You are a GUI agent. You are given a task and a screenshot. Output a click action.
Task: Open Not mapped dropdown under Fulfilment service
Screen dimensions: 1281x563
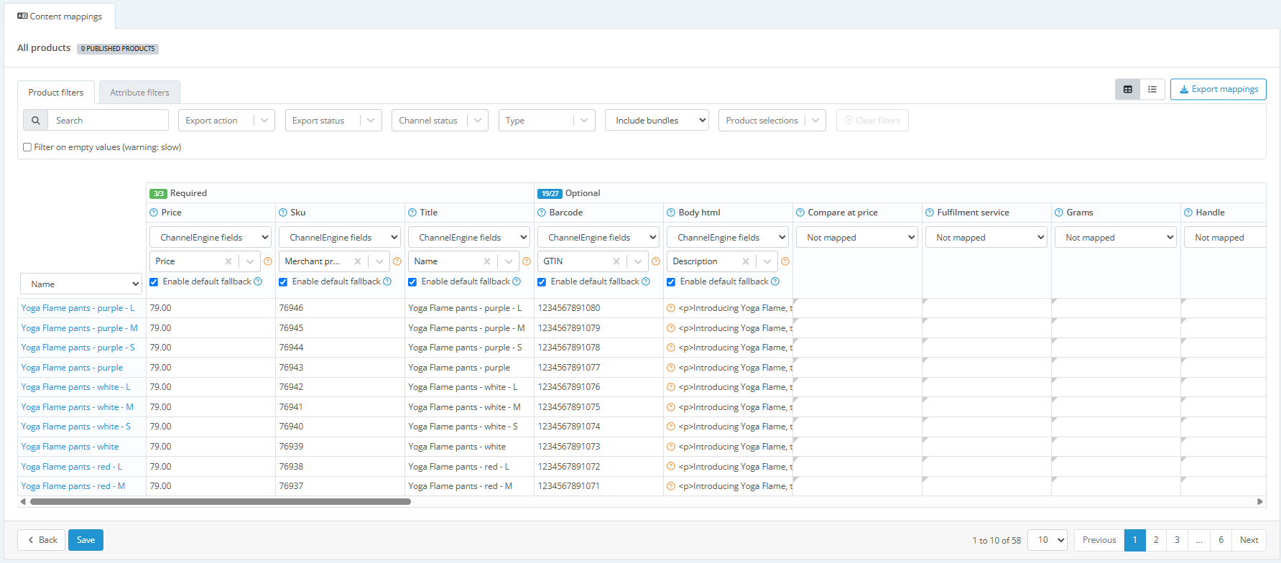point(986,237)
